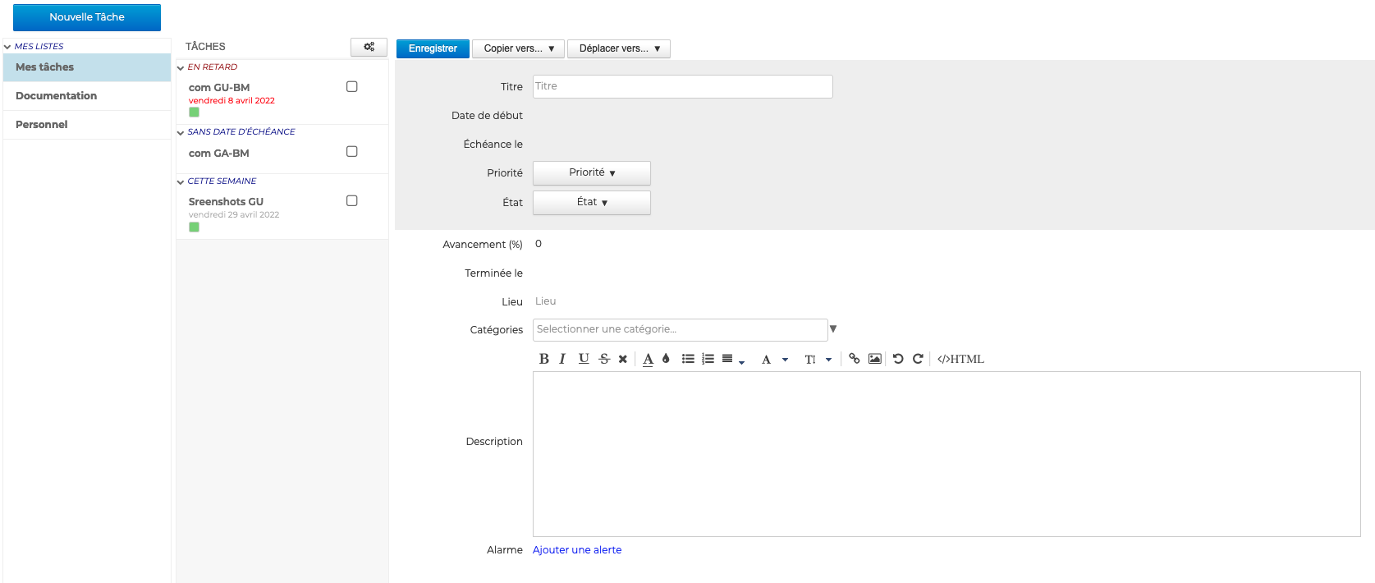Insert a bulleted list in description
This screenshot has width=1375, height=583.
688,359
